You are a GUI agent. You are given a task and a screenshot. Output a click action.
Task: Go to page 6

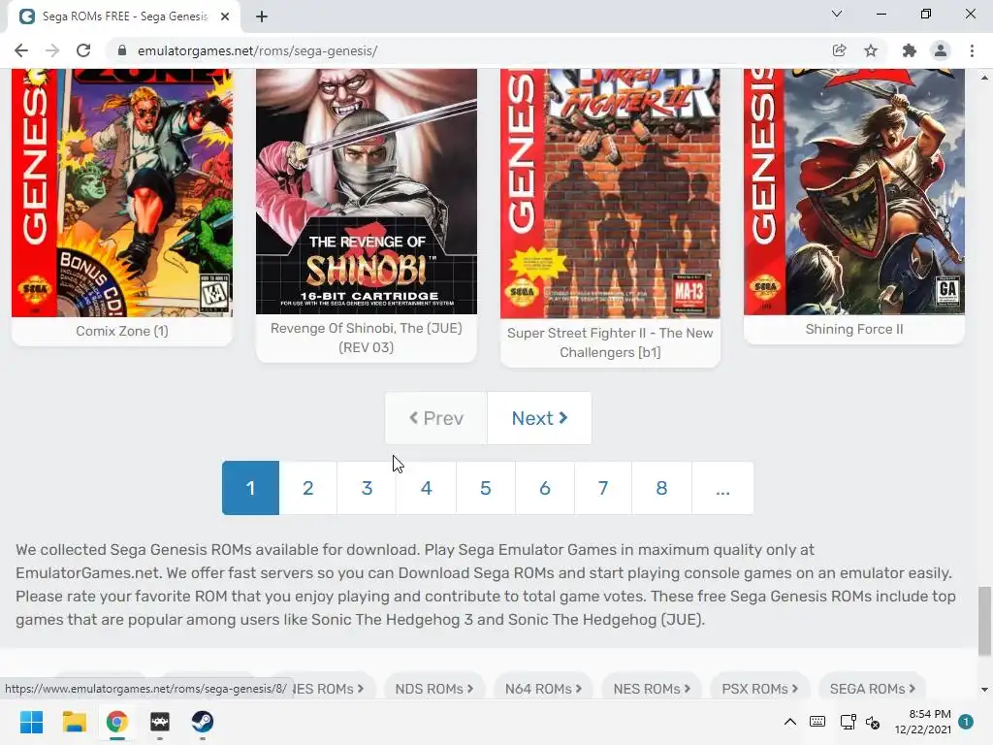click(x=545, y=488)
